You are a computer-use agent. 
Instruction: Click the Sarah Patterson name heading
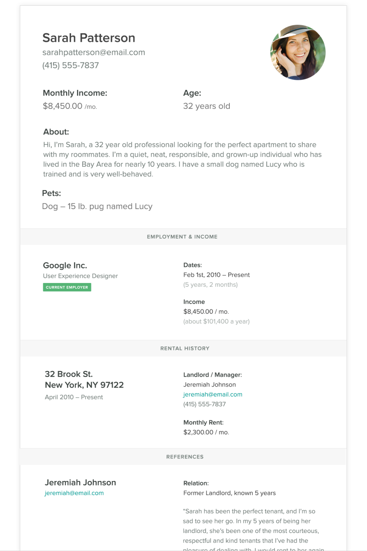[x=89, y=38]
